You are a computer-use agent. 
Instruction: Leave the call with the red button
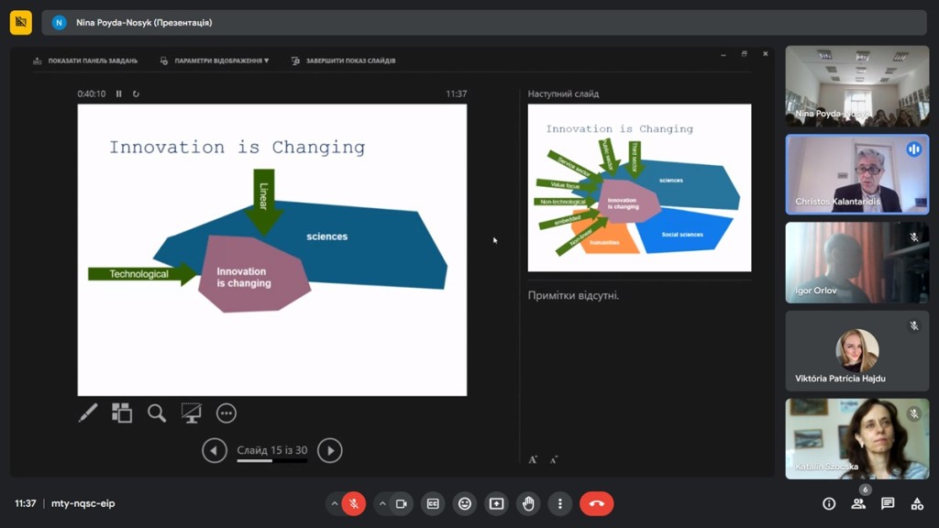596,503
